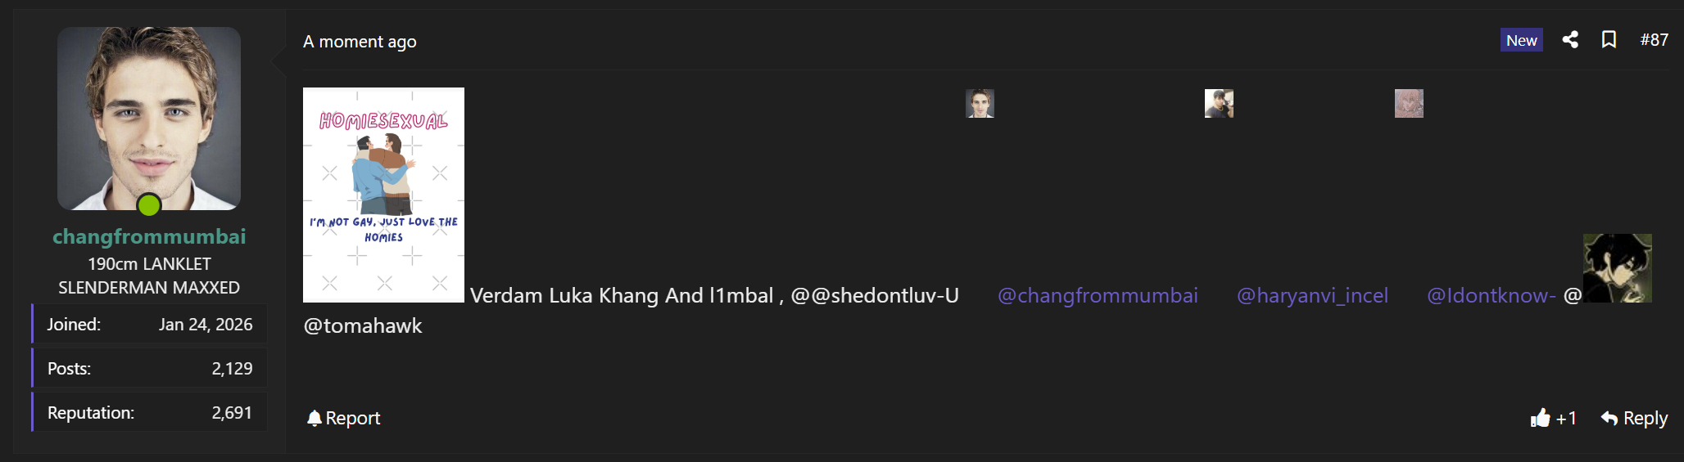This screenshot has width=1684, height=462.
Task: Click small avatar above @Idontknow- mention
Action: pyautogui.click(x=1409, y=104)
